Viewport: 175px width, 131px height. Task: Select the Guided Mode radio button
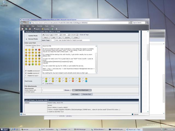click(27, 36)
